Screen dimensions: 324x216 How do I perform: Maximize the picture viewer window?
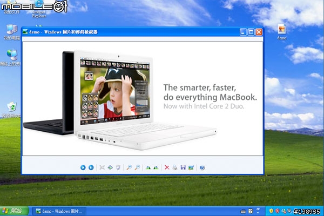click(x=251, y=32)
